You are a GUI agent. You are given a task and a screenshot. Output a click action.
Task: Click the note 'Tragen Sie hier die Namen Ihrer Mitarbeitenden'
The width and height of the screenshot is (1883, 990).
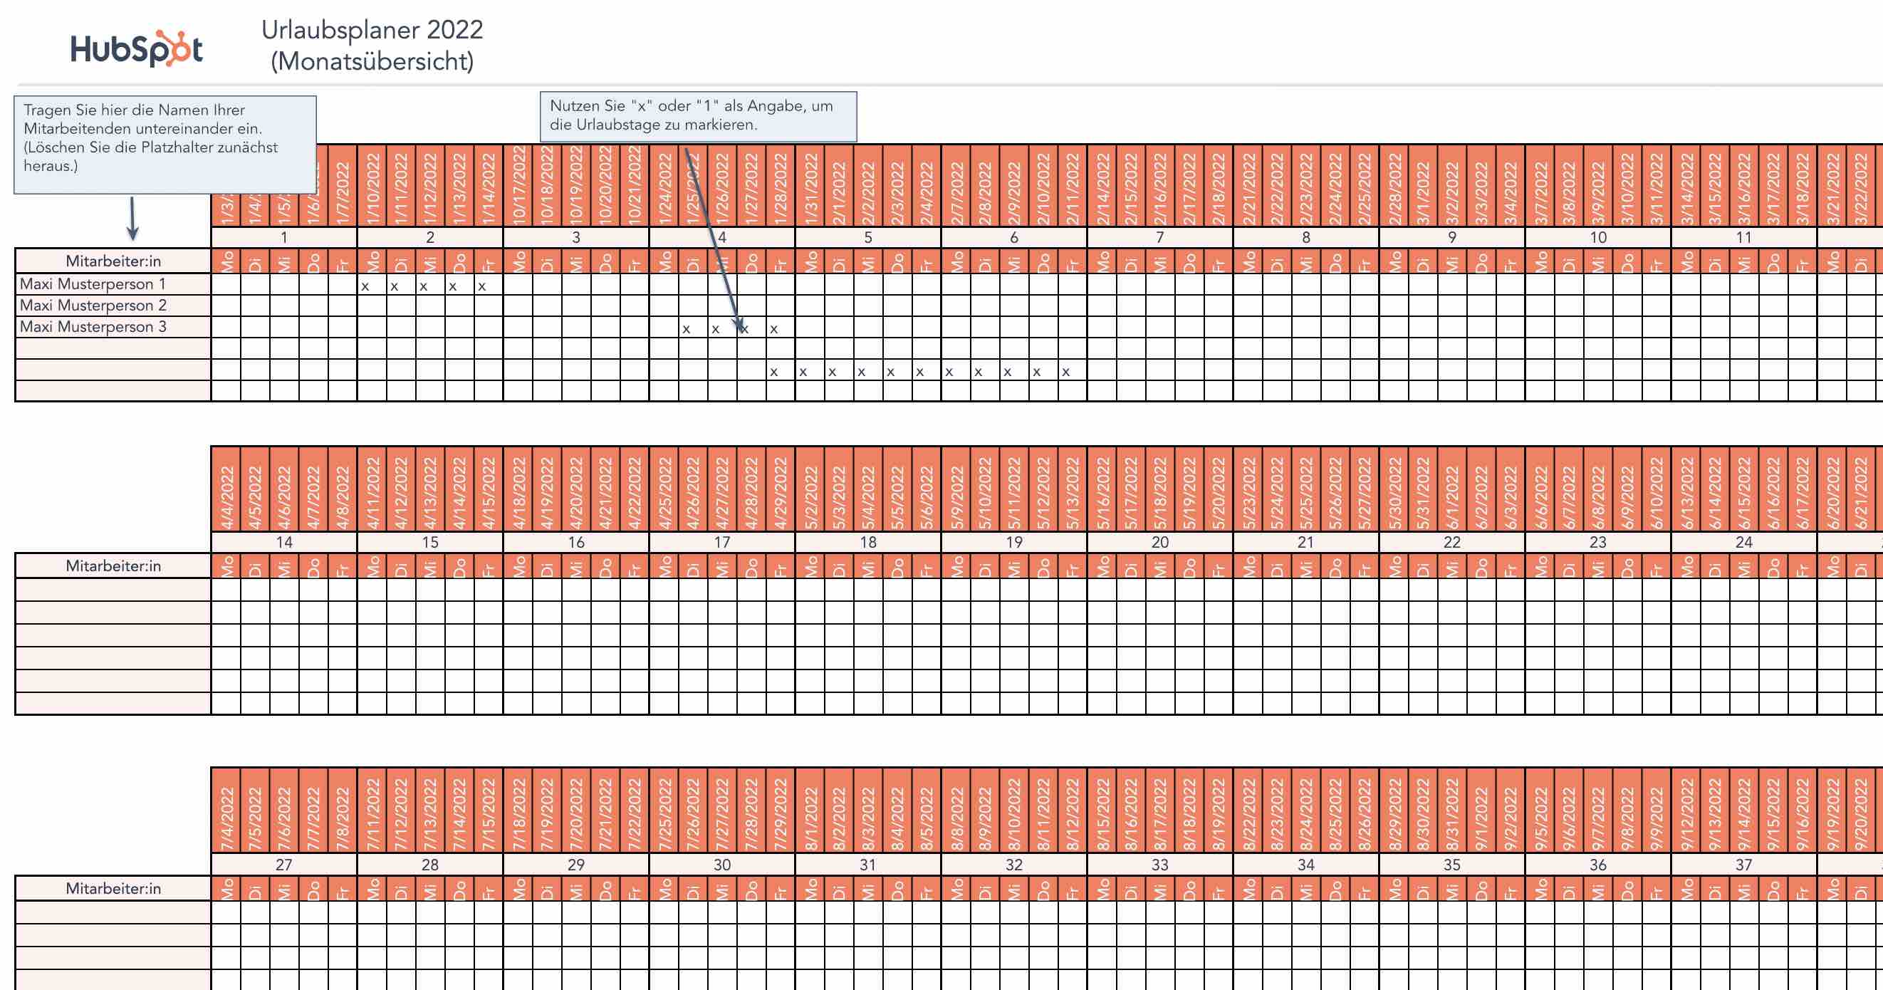(165, 144)
